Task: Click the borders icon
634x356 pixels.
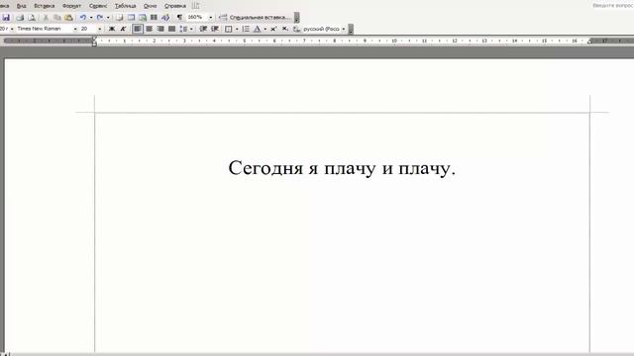Action: pyautogui.click(x=229, y=29)
